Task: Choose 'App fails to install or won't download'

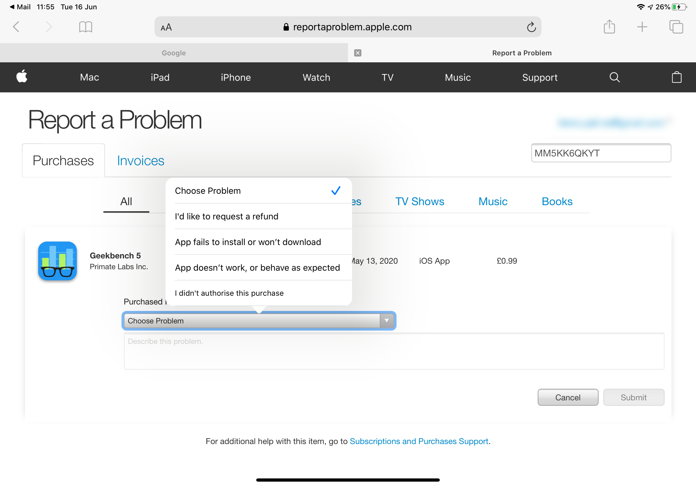Action: pyautogui.click(x=248, y=242)
